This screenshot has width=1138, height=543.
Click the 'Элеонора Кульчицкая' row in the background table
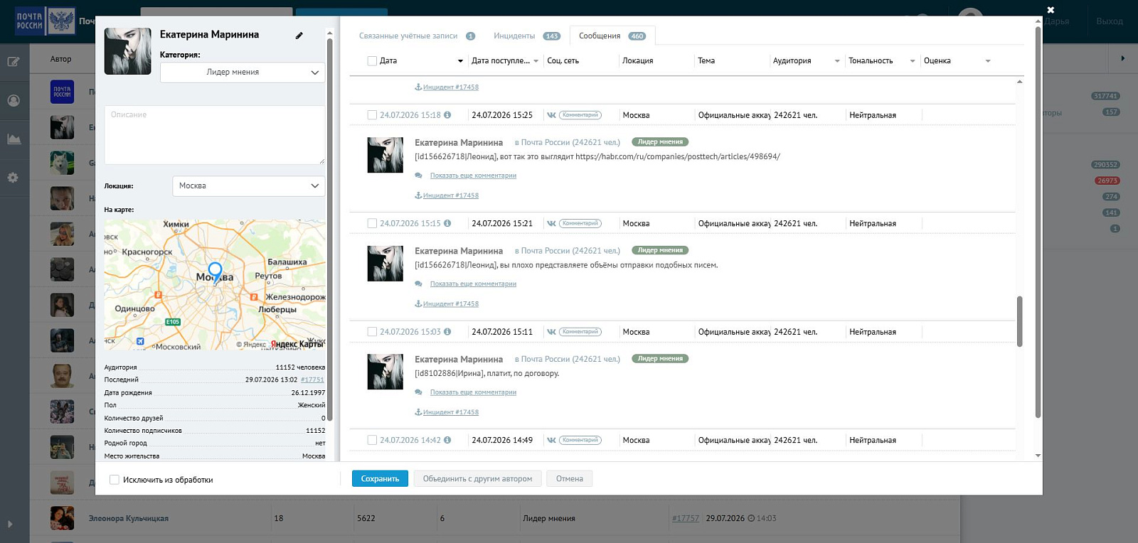[x=495, y=518]
